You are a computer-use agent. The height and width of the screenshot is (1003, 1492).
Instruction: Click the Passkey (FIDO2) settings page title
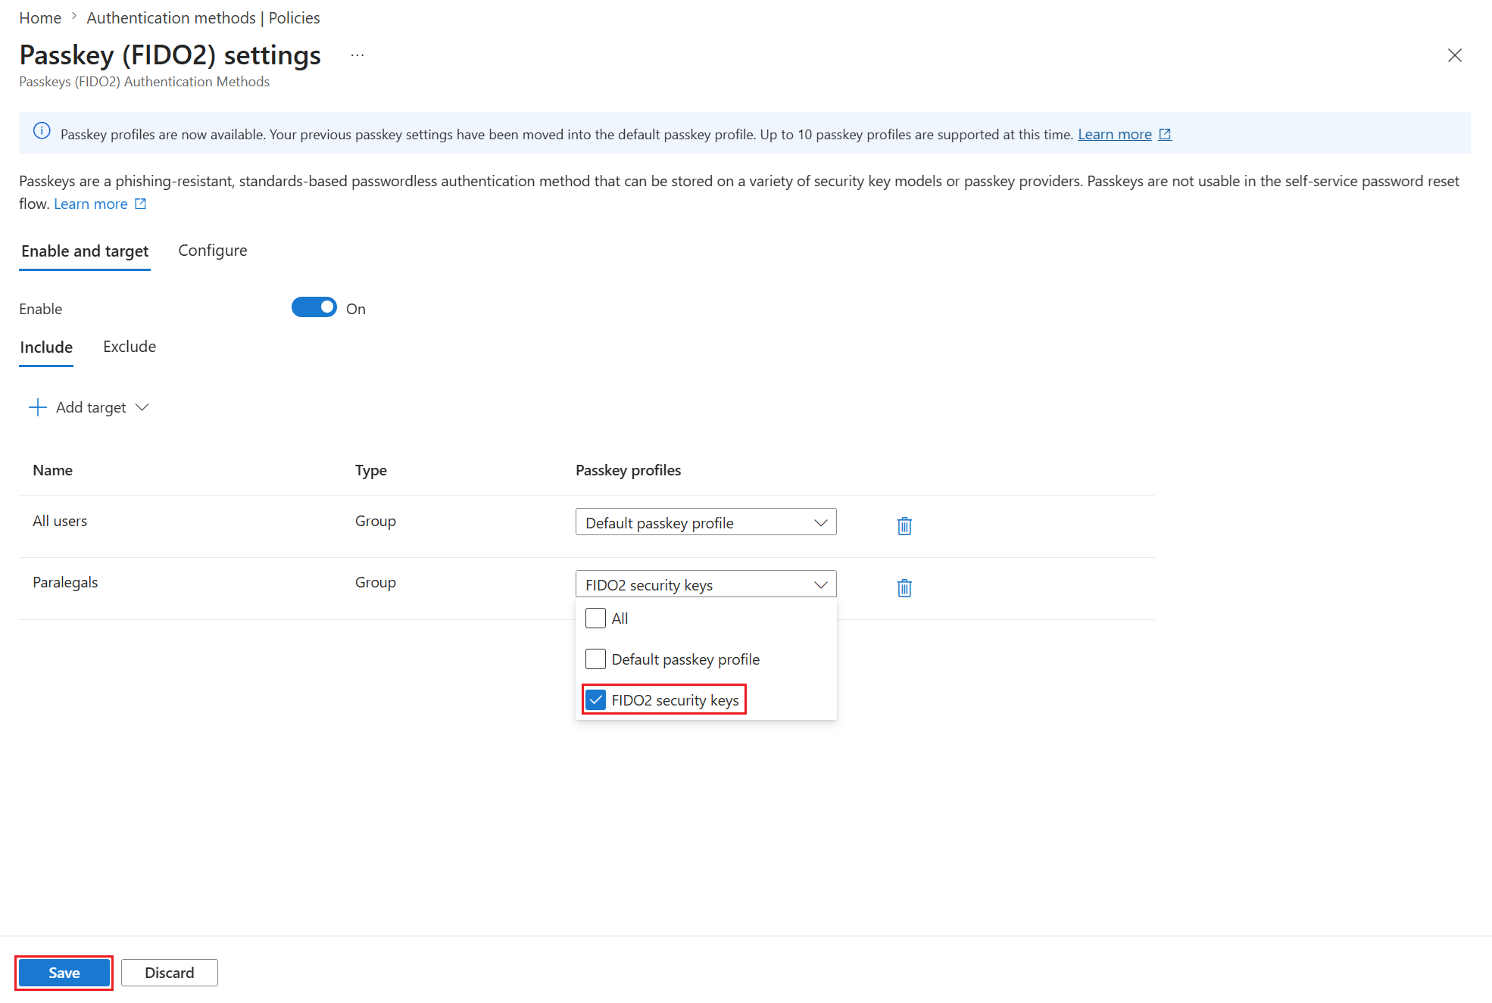tap(170, 55)
